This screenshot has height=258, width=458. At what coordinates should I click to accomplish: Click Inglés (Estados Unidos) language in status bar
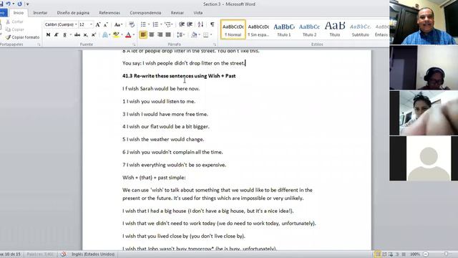(93, 254)
